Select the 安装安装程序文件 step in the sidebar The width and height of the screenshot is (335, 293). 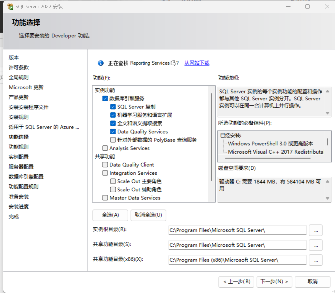pos(29,107)
